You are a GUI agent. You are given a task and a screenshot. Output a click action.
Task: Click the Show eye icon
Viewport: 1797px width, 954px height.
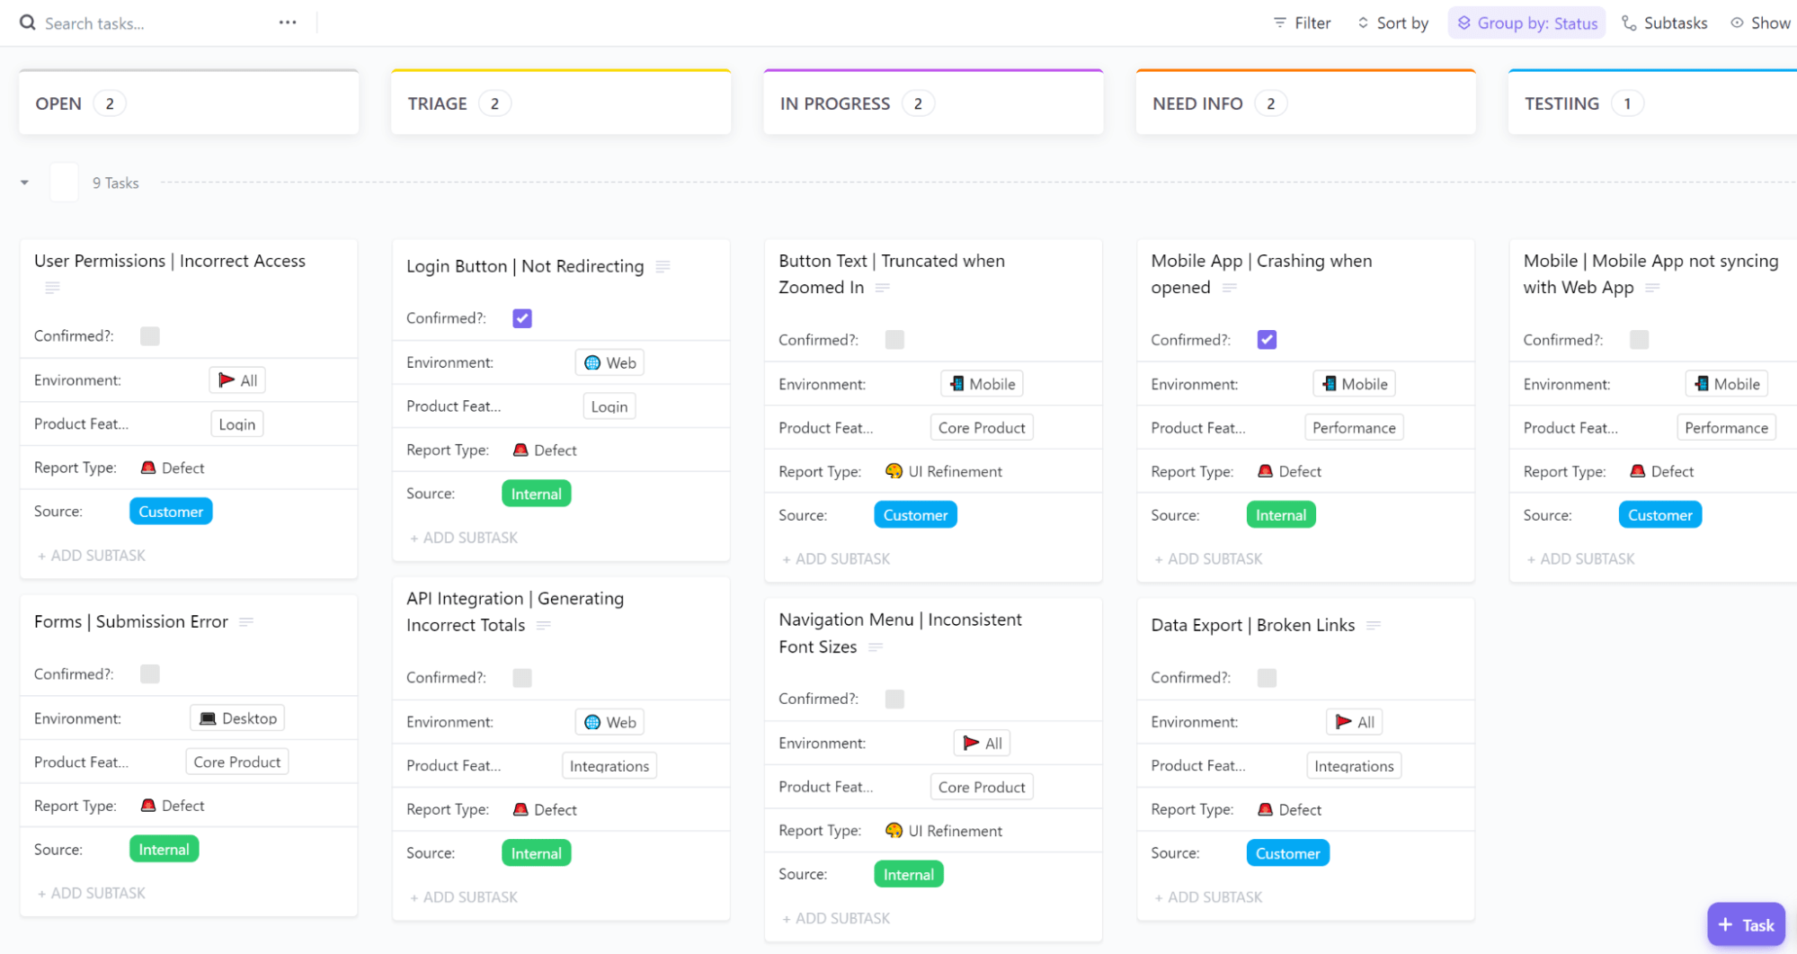[1738, 23]
